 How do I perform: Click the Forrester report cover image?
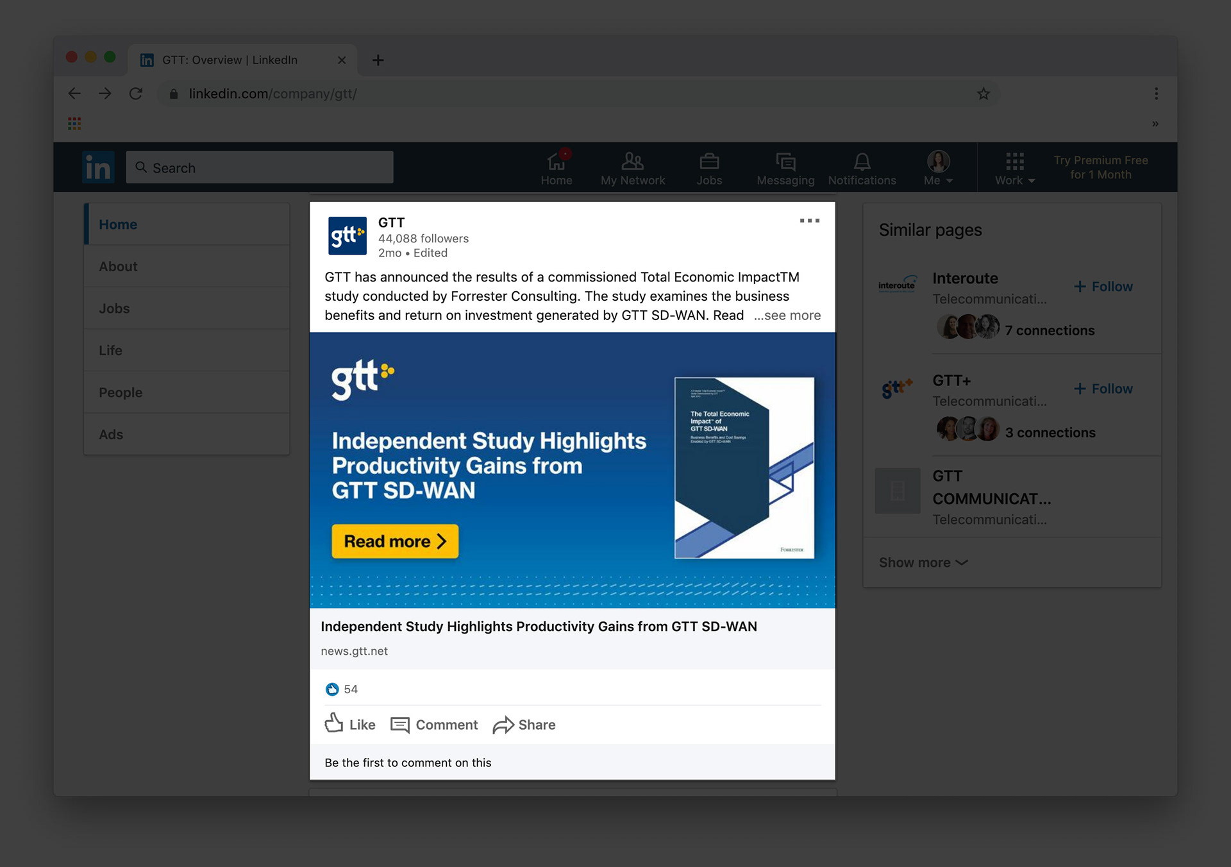(744, 467)
